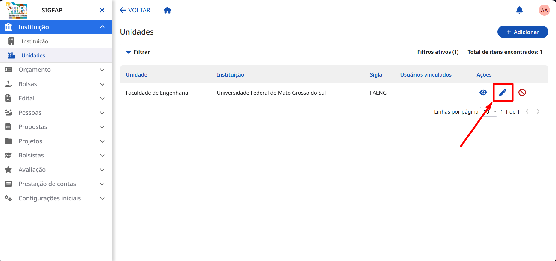Expand the Orçamento menu

click(56, 70)
